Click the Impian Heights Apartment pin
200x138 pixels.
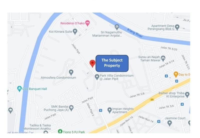[109, 110]
